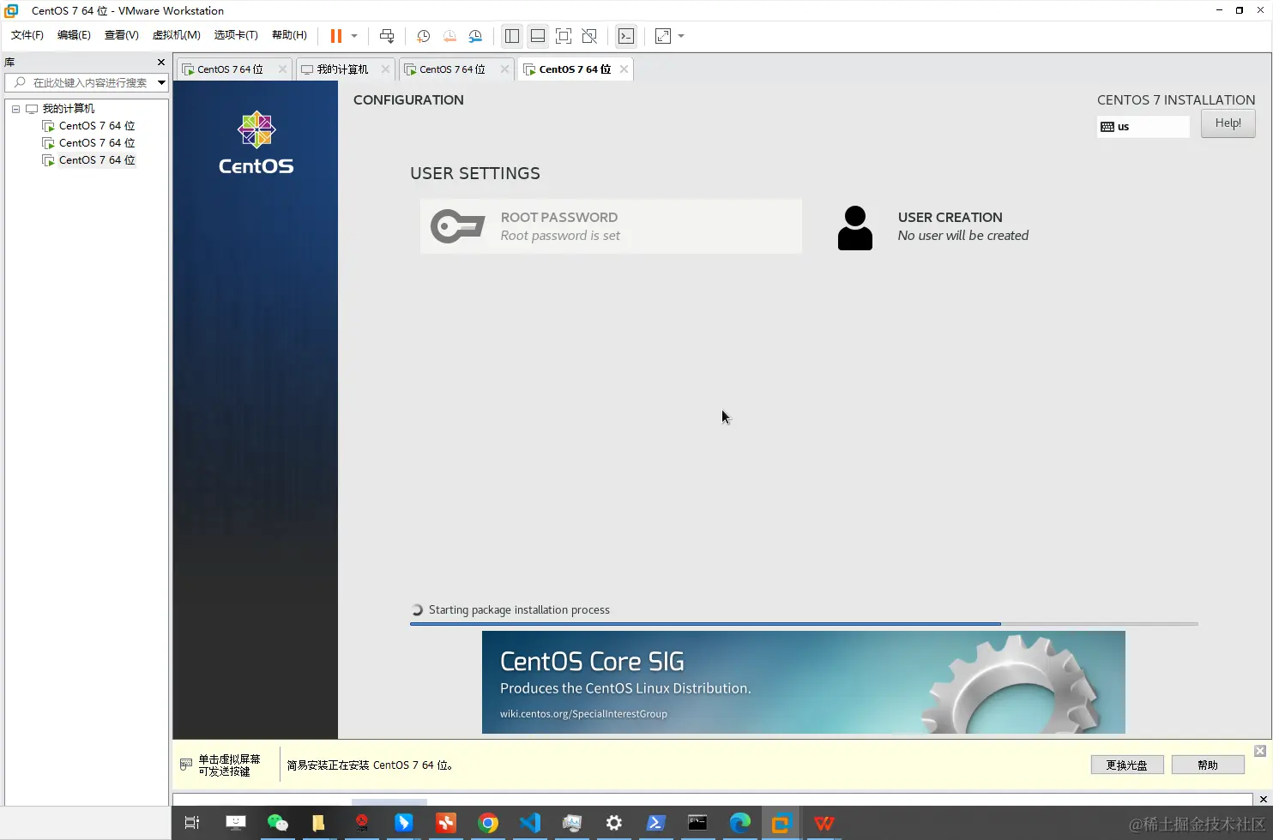Close the 我的计算机 tab
The image size is (1273, 840).
(x=385, y=69)
